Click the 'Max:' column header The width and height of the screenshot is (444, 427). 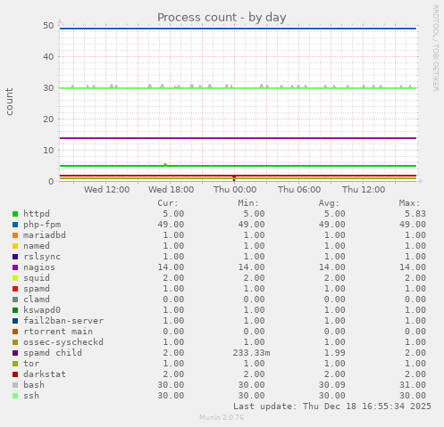[x=410, y=203]
